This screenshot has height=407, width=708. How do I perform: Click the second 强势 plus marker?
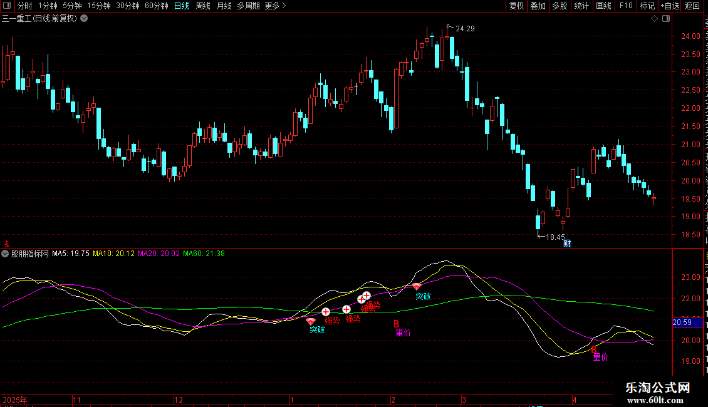(346, 309)
